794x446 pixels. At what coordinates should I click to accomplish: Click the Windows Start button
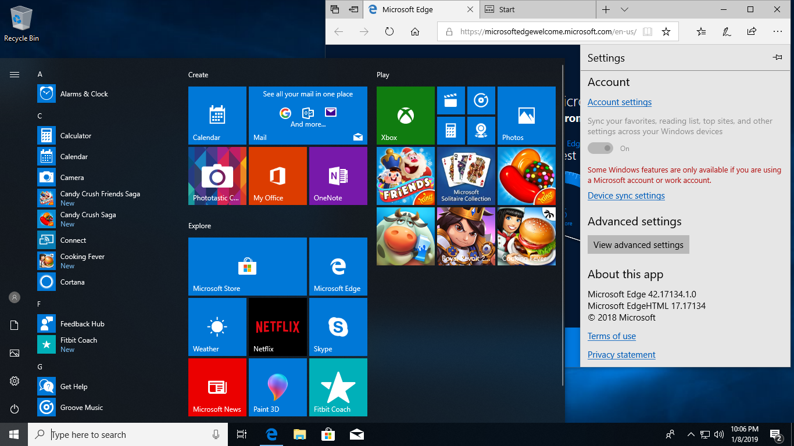(x=14, y=434)
